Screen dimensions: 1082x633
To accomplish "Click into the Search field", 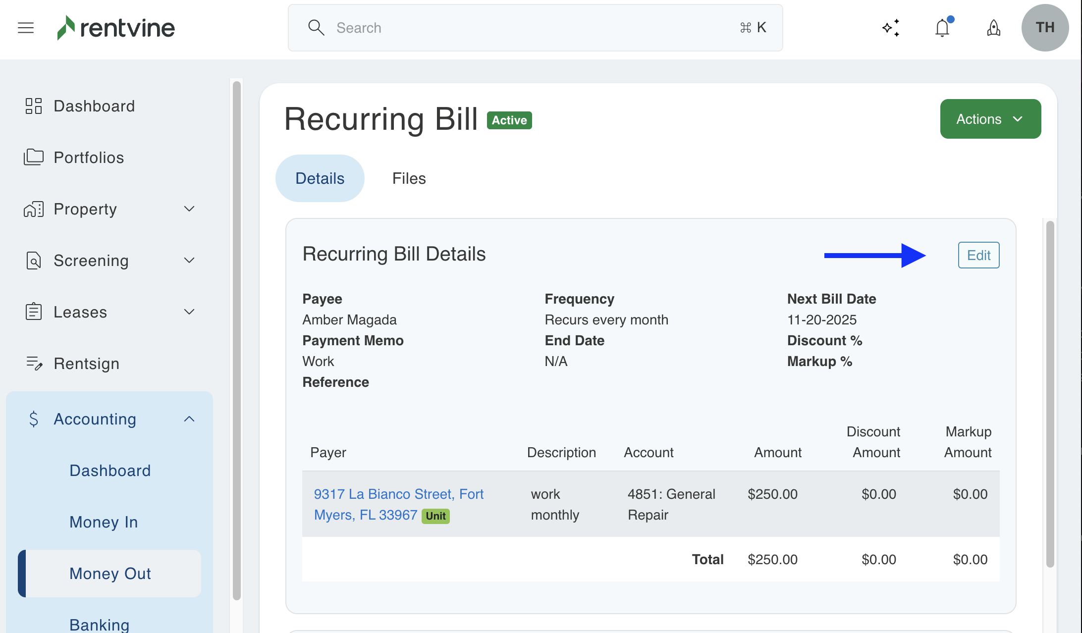I will [x=535, y=28].
